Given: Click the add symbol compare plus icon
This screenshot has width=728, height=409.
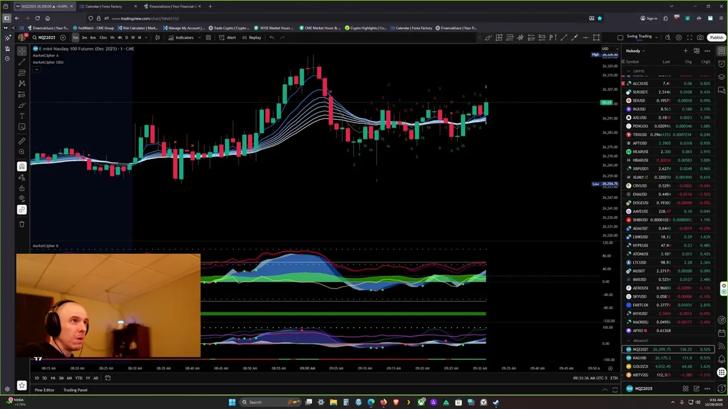Looking at the screenshot, I should 63,37.
